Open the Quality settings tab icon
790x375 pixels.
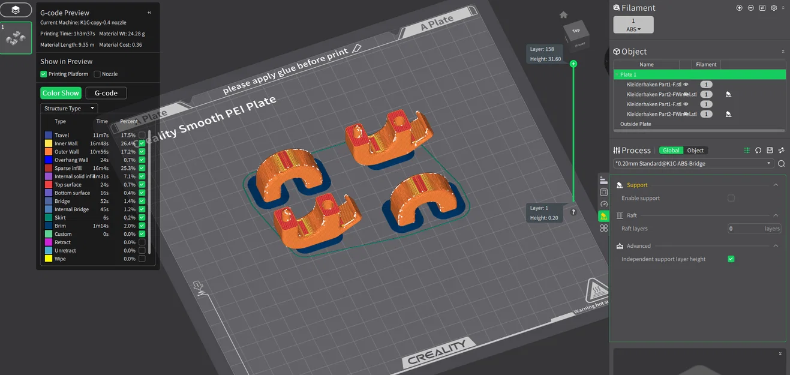coord(603,180)
